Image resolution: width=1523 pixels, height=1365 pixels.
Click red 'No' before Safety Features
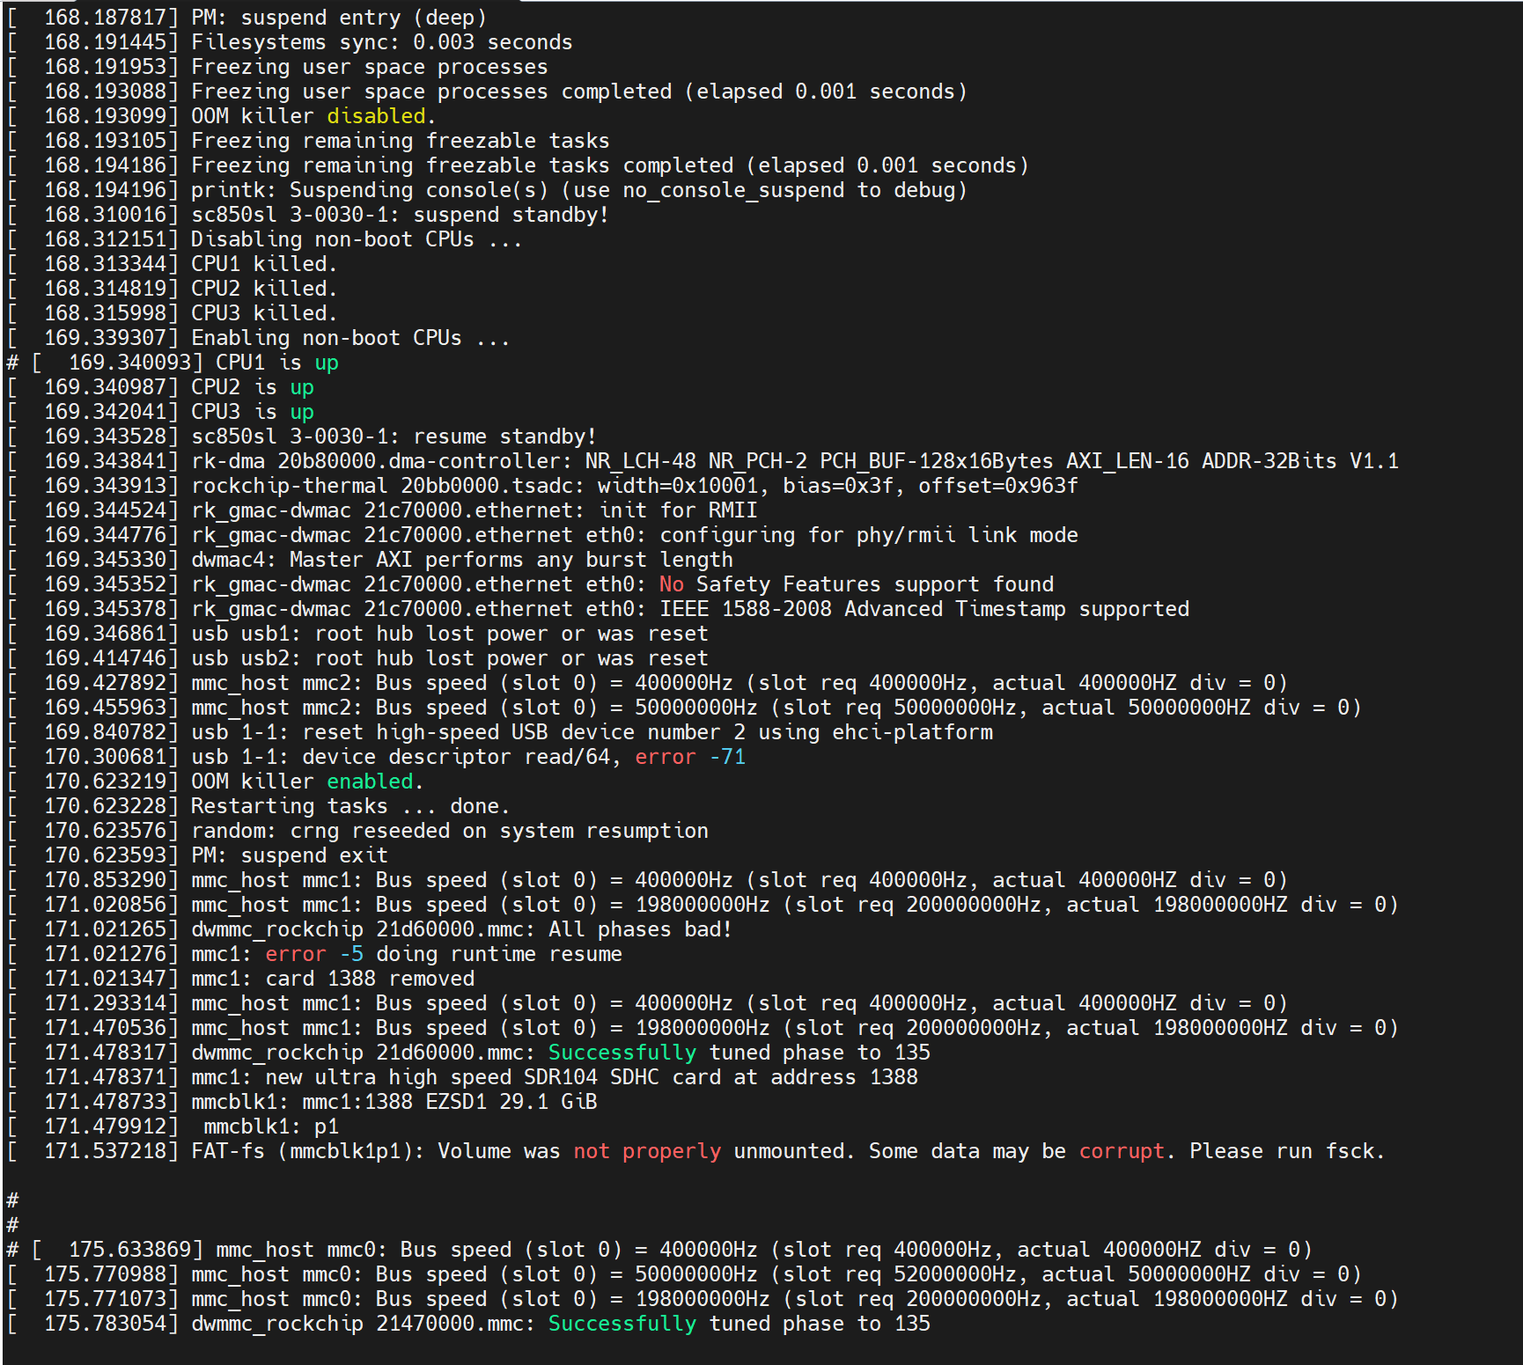[x=671, y=584]
